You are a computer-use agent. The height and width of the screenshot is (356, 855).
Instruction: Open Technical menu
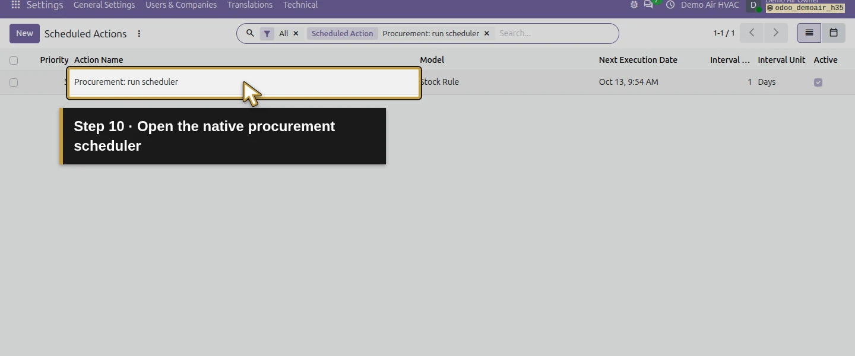[300, 5]
